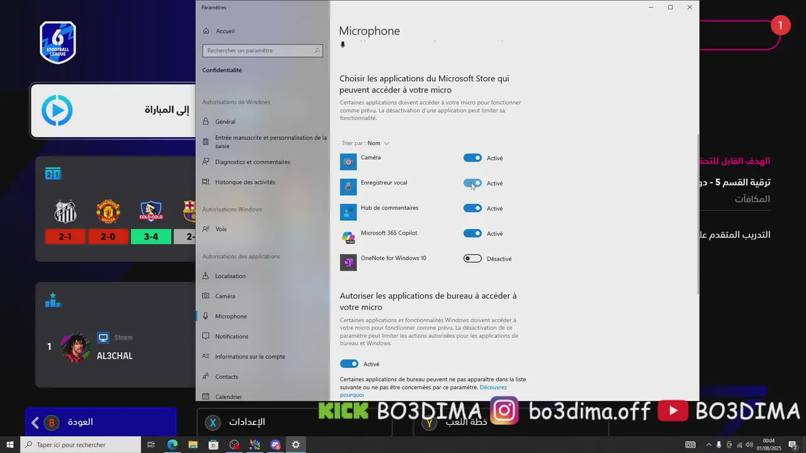Toggle microphone access for Microsoft 365 Copilot
The width and height of the screenshot is (806, 453).
(x=472, y=233)
